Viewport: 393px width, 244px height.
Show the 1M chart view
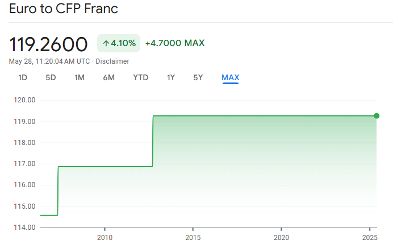80,77
